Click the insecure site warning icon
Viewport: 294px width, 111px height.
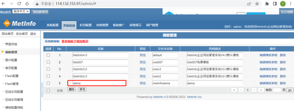click(37, 4)
